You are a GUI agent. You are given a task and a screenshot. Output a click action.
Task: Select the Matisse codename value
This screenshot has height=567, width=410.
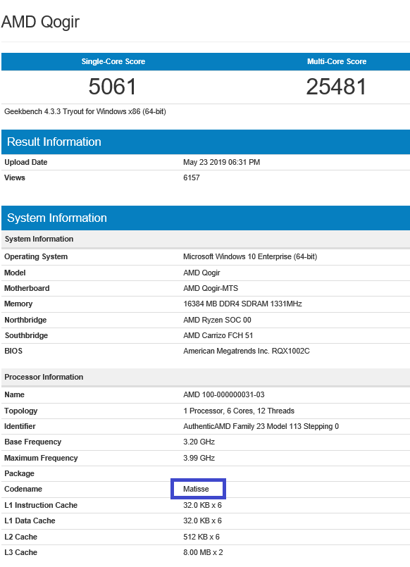(x=196, y=490)
